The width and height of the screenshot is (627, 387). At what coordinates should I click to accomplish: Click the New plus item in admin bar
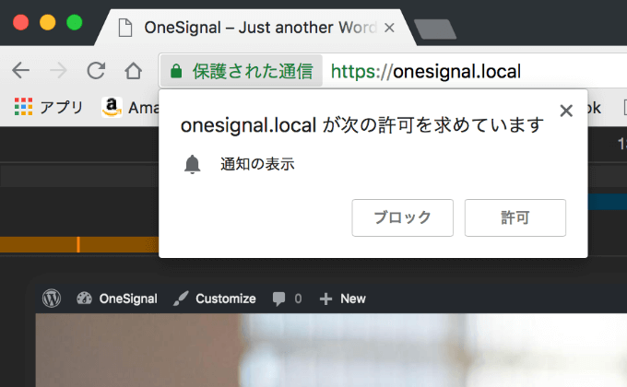click(x=343, y=299)
